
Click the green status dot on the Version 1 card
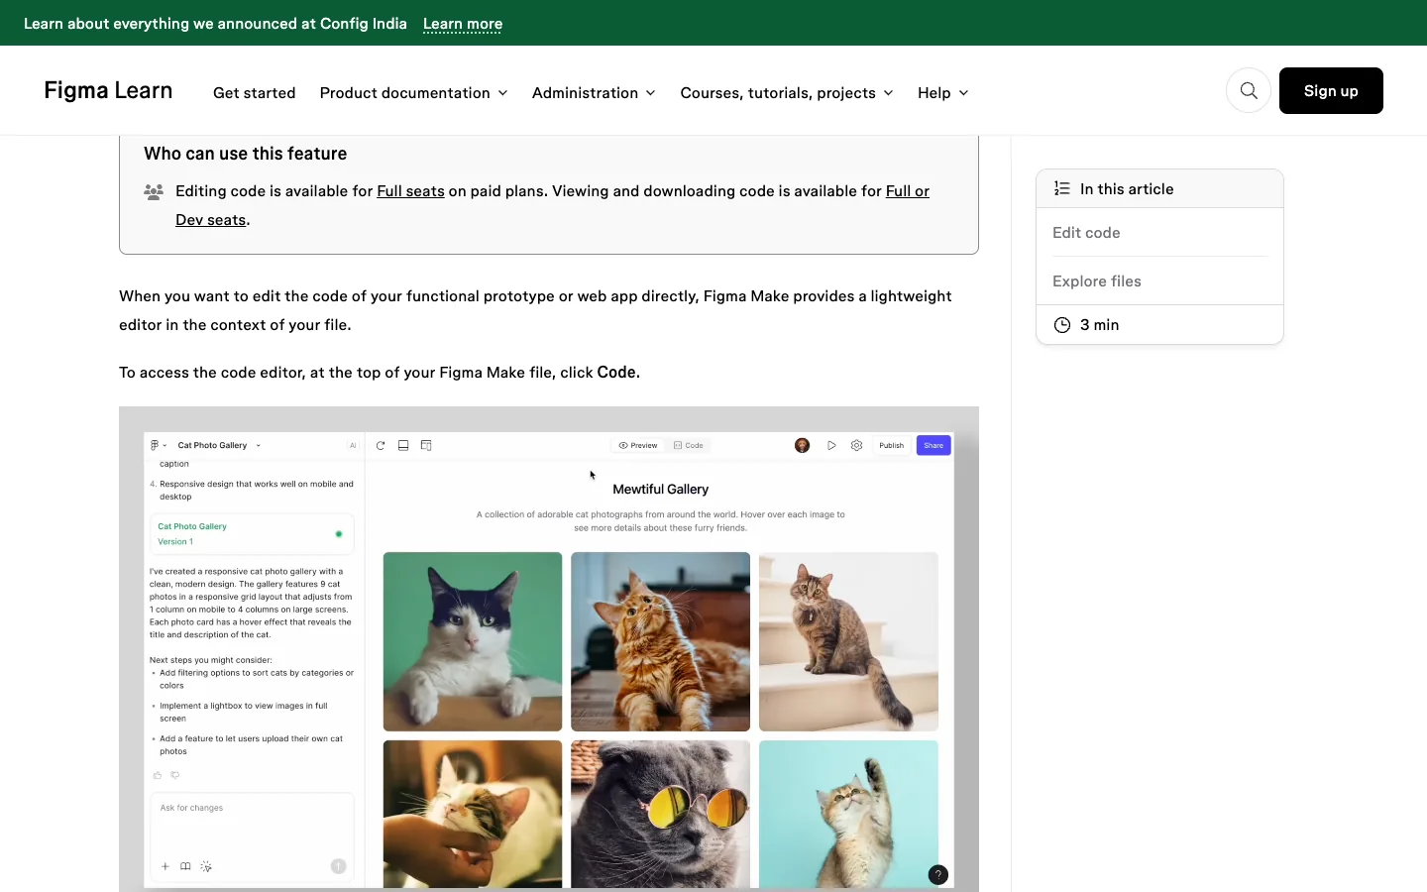click(339, 534)
